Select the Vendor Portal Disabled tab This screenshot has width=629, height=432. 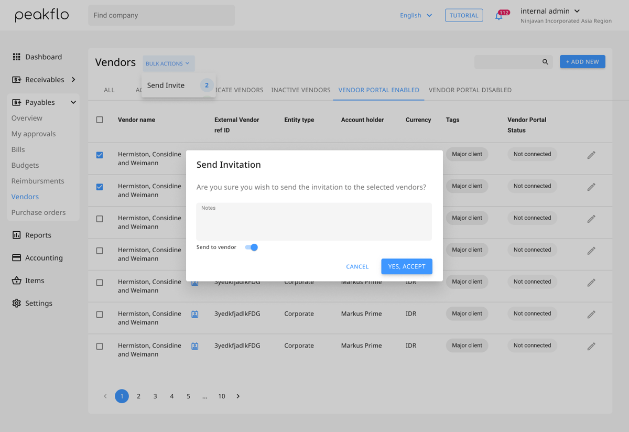point(470,90)
